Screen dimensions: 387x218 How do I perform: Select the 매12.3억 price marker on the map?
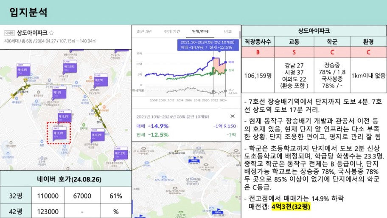point(64,116)
